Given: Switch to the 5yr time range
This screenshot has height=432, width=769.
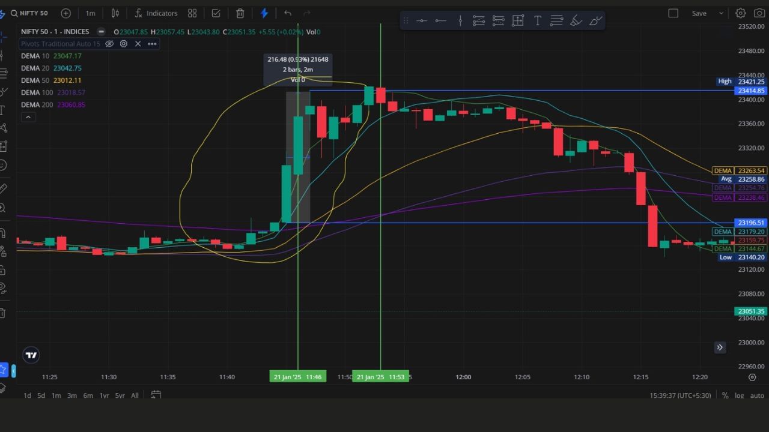Looking at the screenshot, I should click(120, 395).
